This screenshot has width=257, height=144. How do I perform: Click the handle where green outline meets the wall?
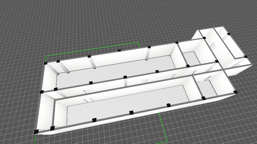coord(45,63)
